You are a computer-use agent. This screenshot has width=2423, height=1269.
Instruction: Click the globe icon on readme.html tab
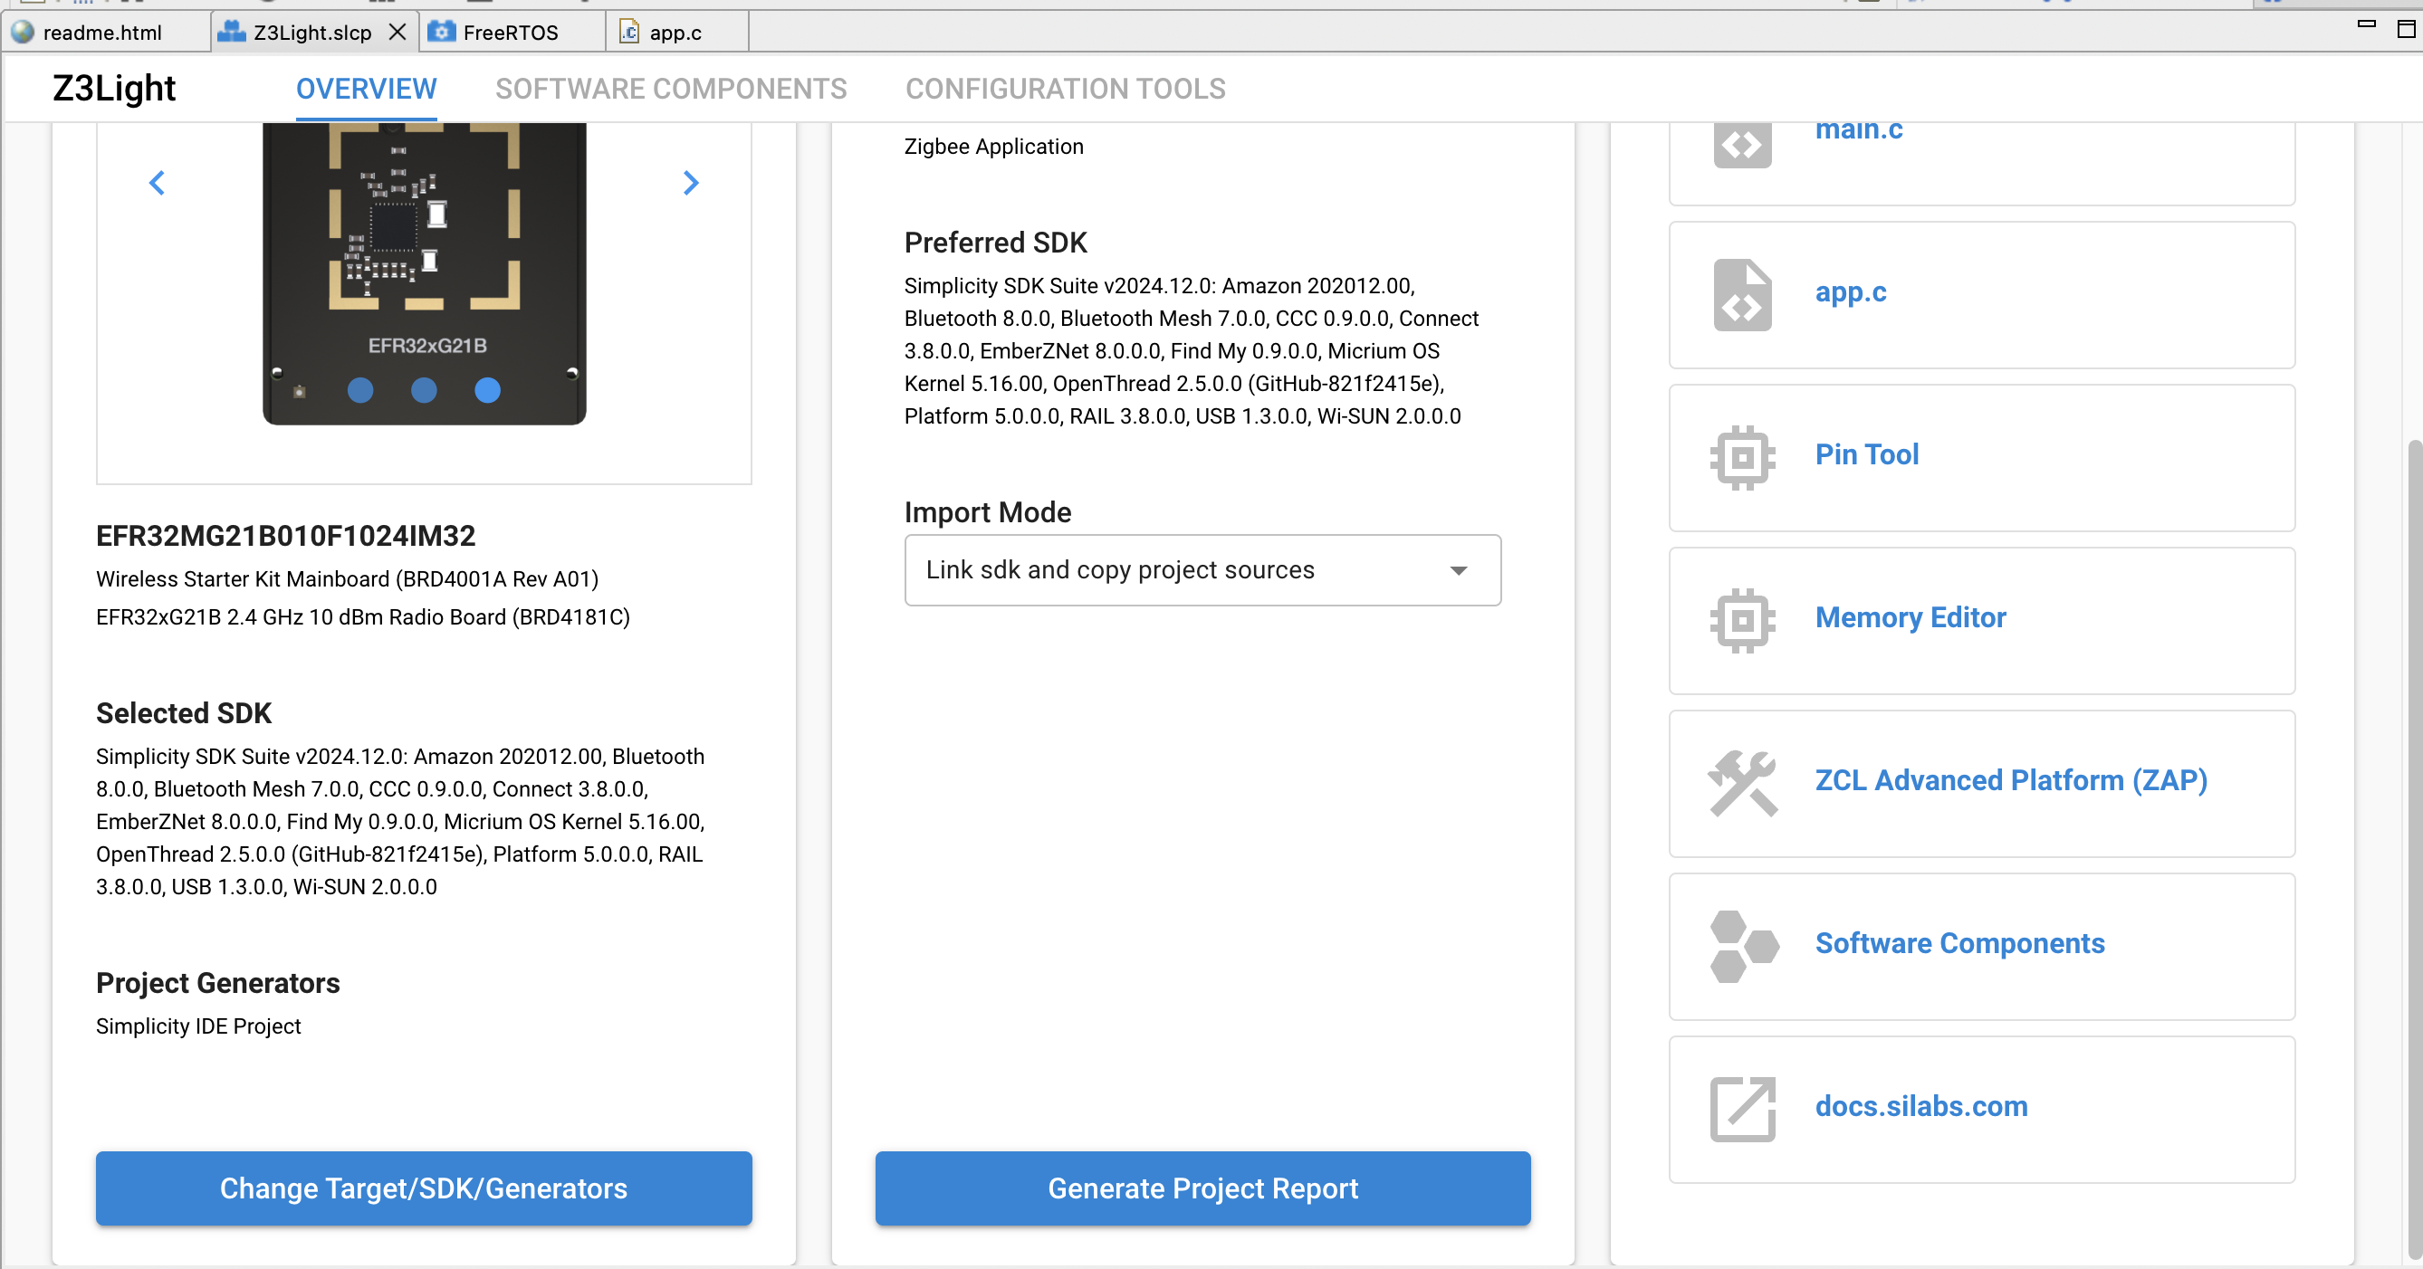tap(21, 31)
